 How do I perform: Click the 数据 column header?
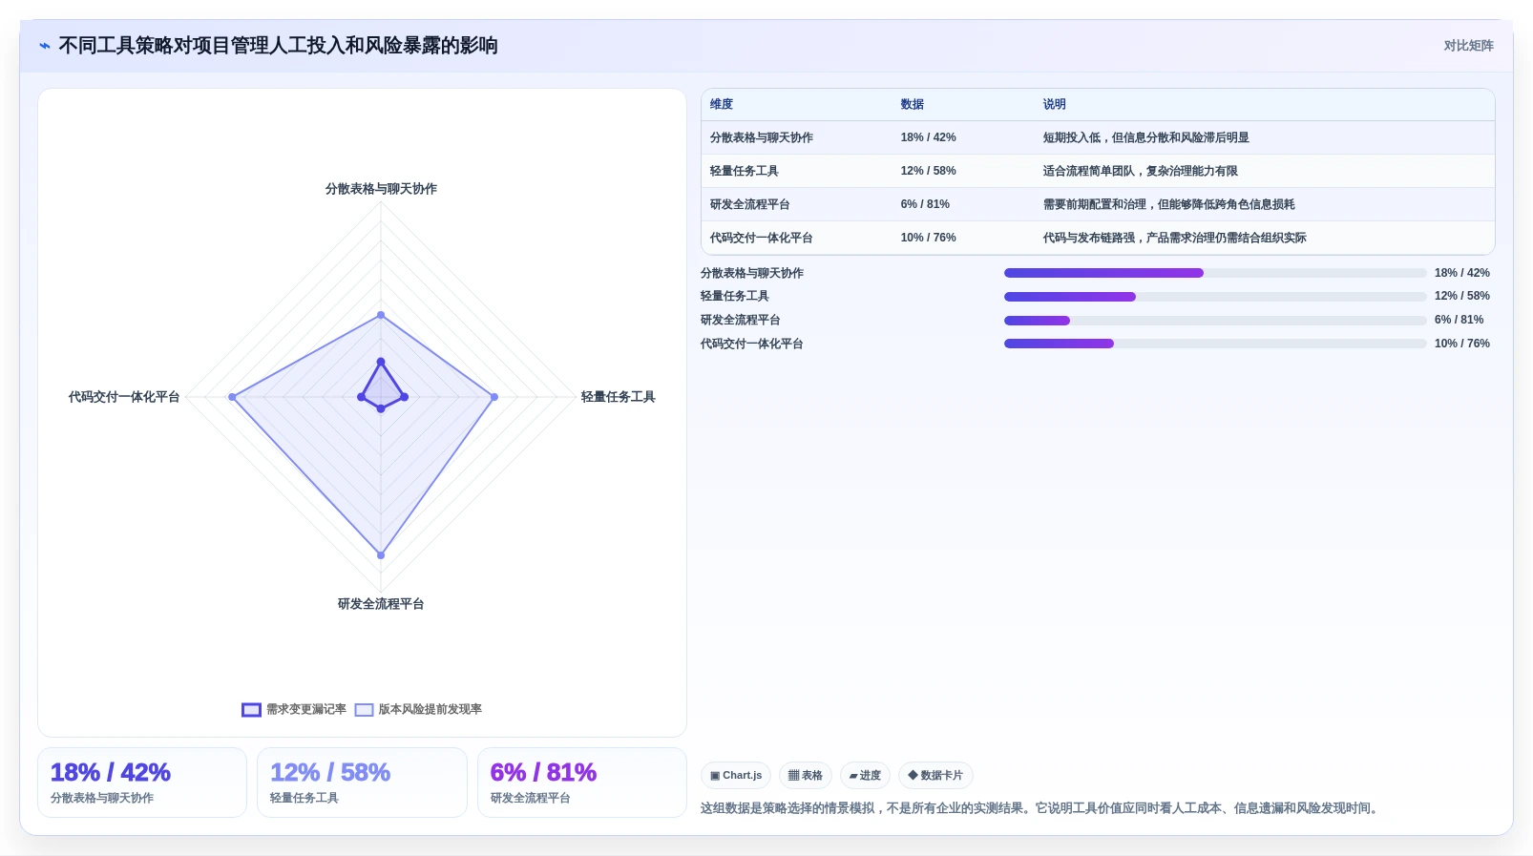point(913,104)
